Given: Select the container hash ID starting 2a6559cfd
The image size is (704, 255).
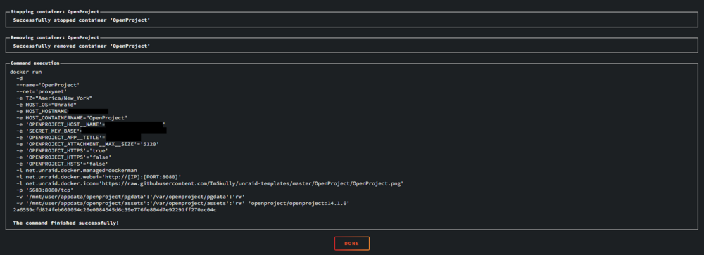Looking at the screenshot, I should [115, 210].
